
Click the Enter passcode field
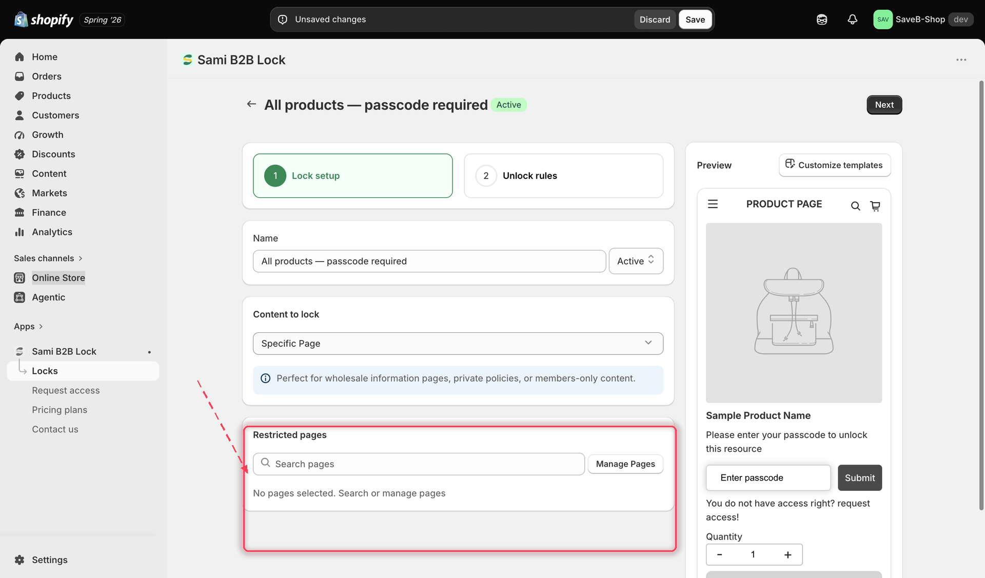click(768, 478)
